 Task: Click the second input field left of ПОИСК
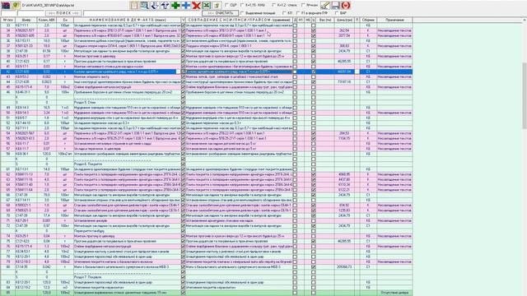click(31, 13)
